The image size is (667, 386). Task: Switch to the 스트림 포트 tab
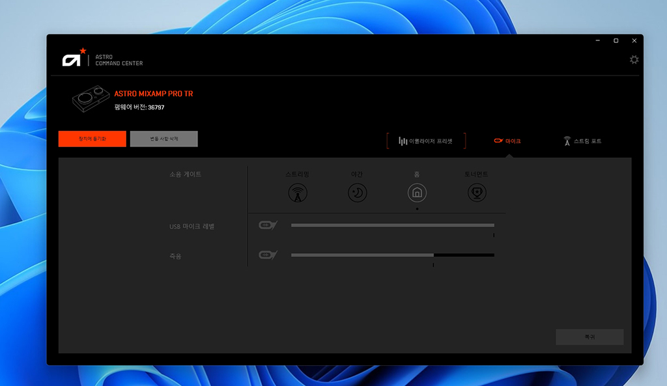pyautogui.click(x=582, y=141)
